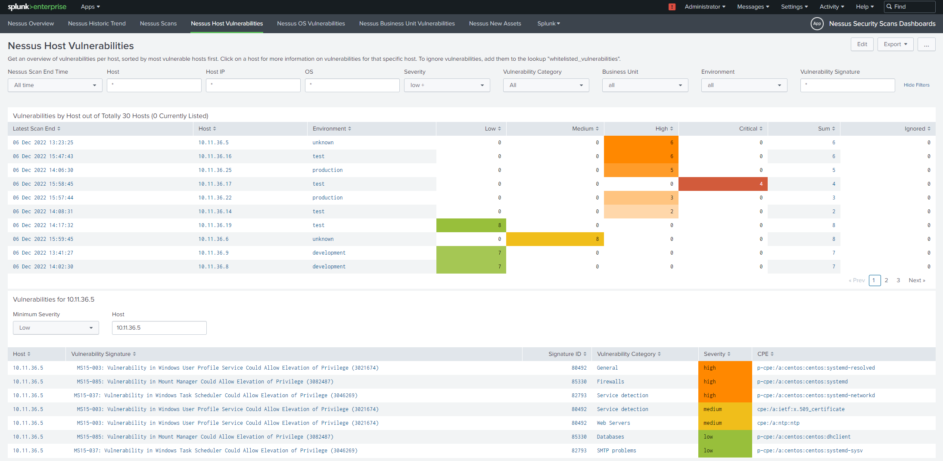Go to Nessus Scans tab
Screen dimensions: 943x461
tap(159, 24)
